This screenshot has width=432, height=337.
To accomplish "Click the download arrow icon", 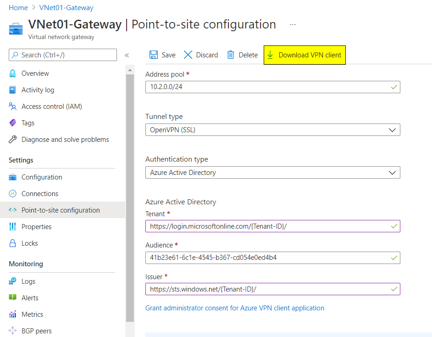I will tap(270, 55).
